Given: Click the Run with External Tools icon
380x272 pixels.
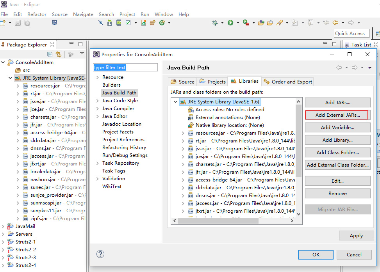Looking at the screenshot, I should click(246, 23).
